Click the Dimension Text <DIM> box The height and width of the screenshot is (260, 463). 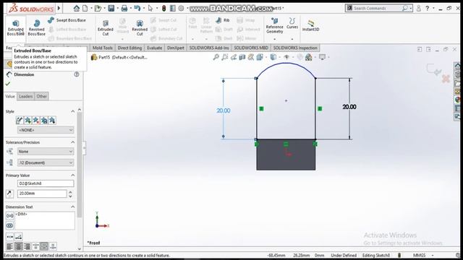click(x=45, y=220)
